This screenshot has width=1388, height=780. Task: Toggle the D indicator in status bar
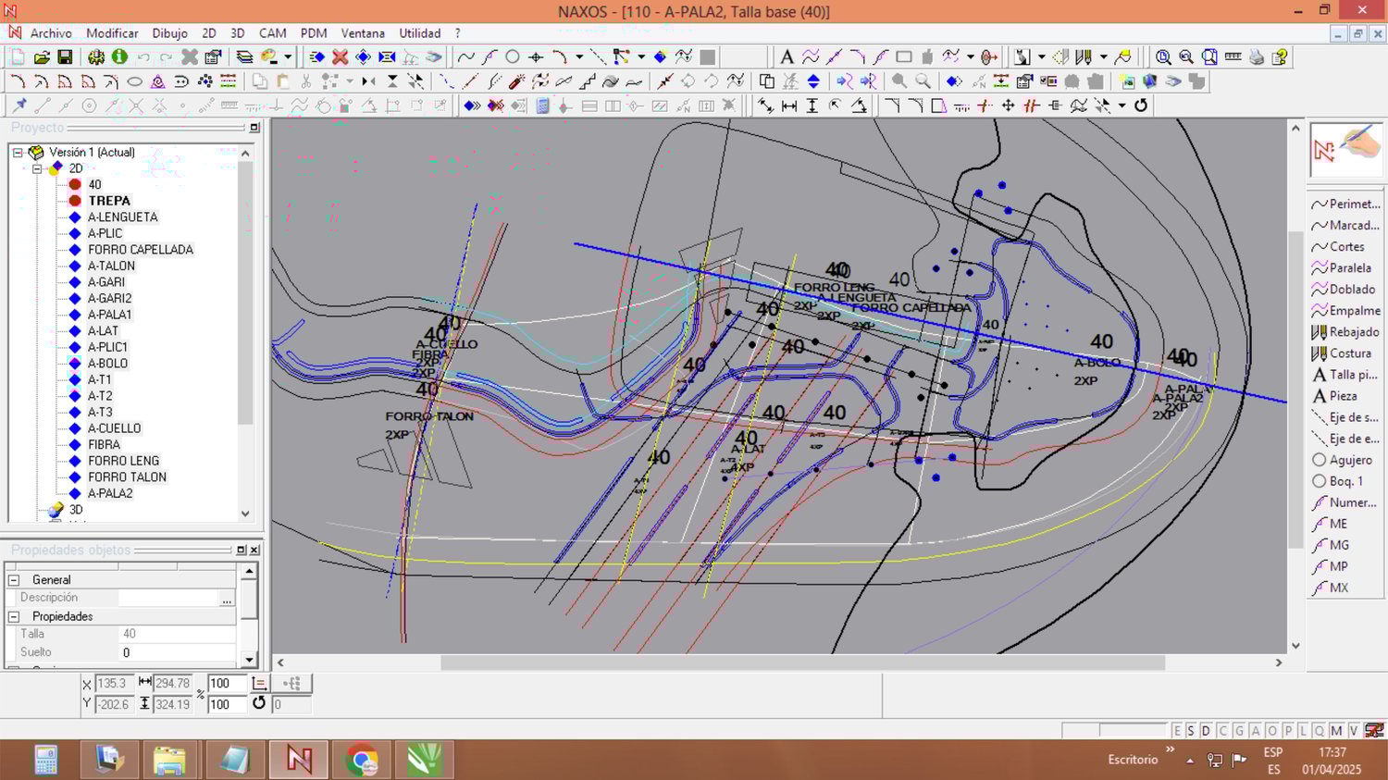click(1206, 731)
